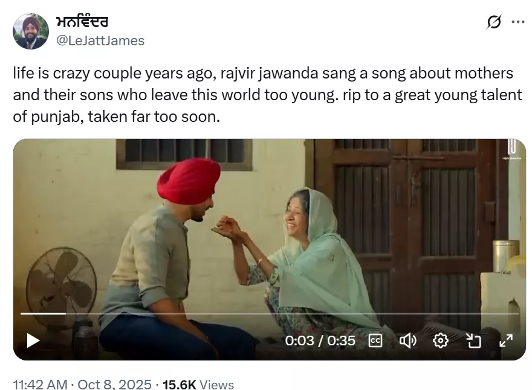The height and width of the screenshot is (390, 532).
Task: Open the ਮਨਵਿੰਦਰ display name profile link
Action: click(x=82, y=22)
